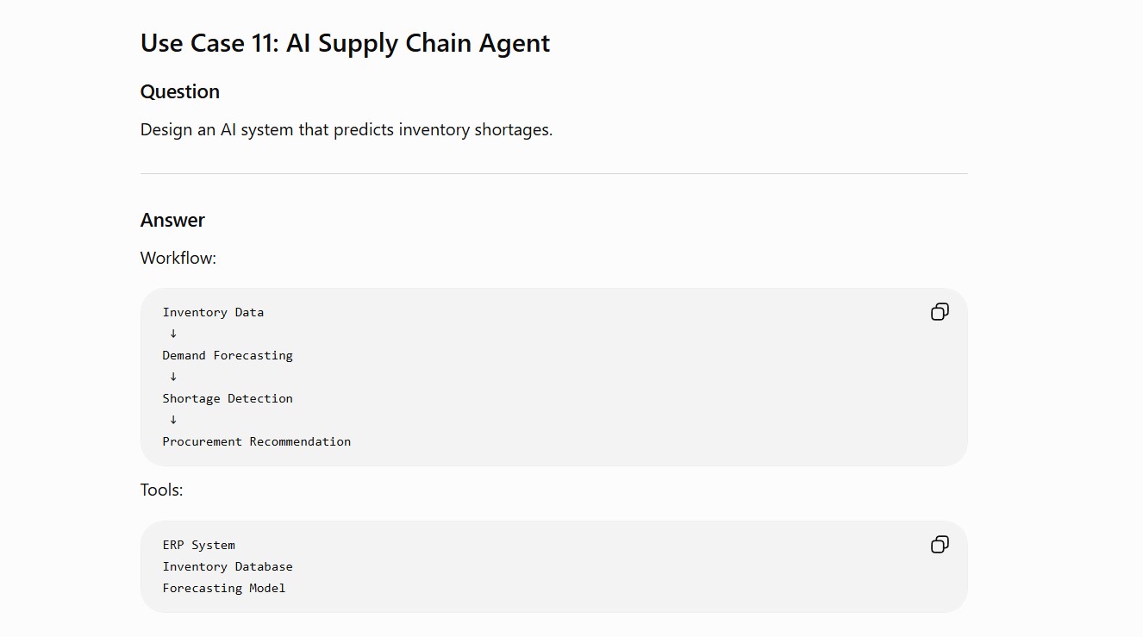Click the horizontal divider under the question

[x=554, y=173]
